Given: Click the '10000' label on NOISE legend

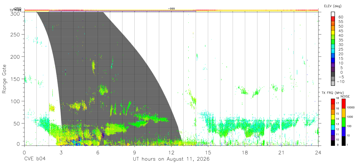Looking at the screenshot, I should (351, 107).
